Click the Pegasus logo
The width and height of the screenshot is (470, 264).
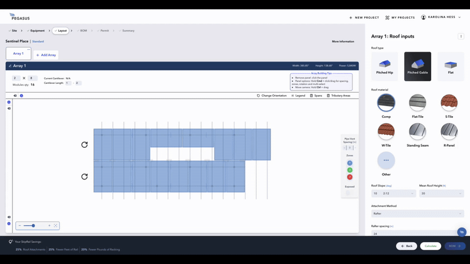point(20,17)
